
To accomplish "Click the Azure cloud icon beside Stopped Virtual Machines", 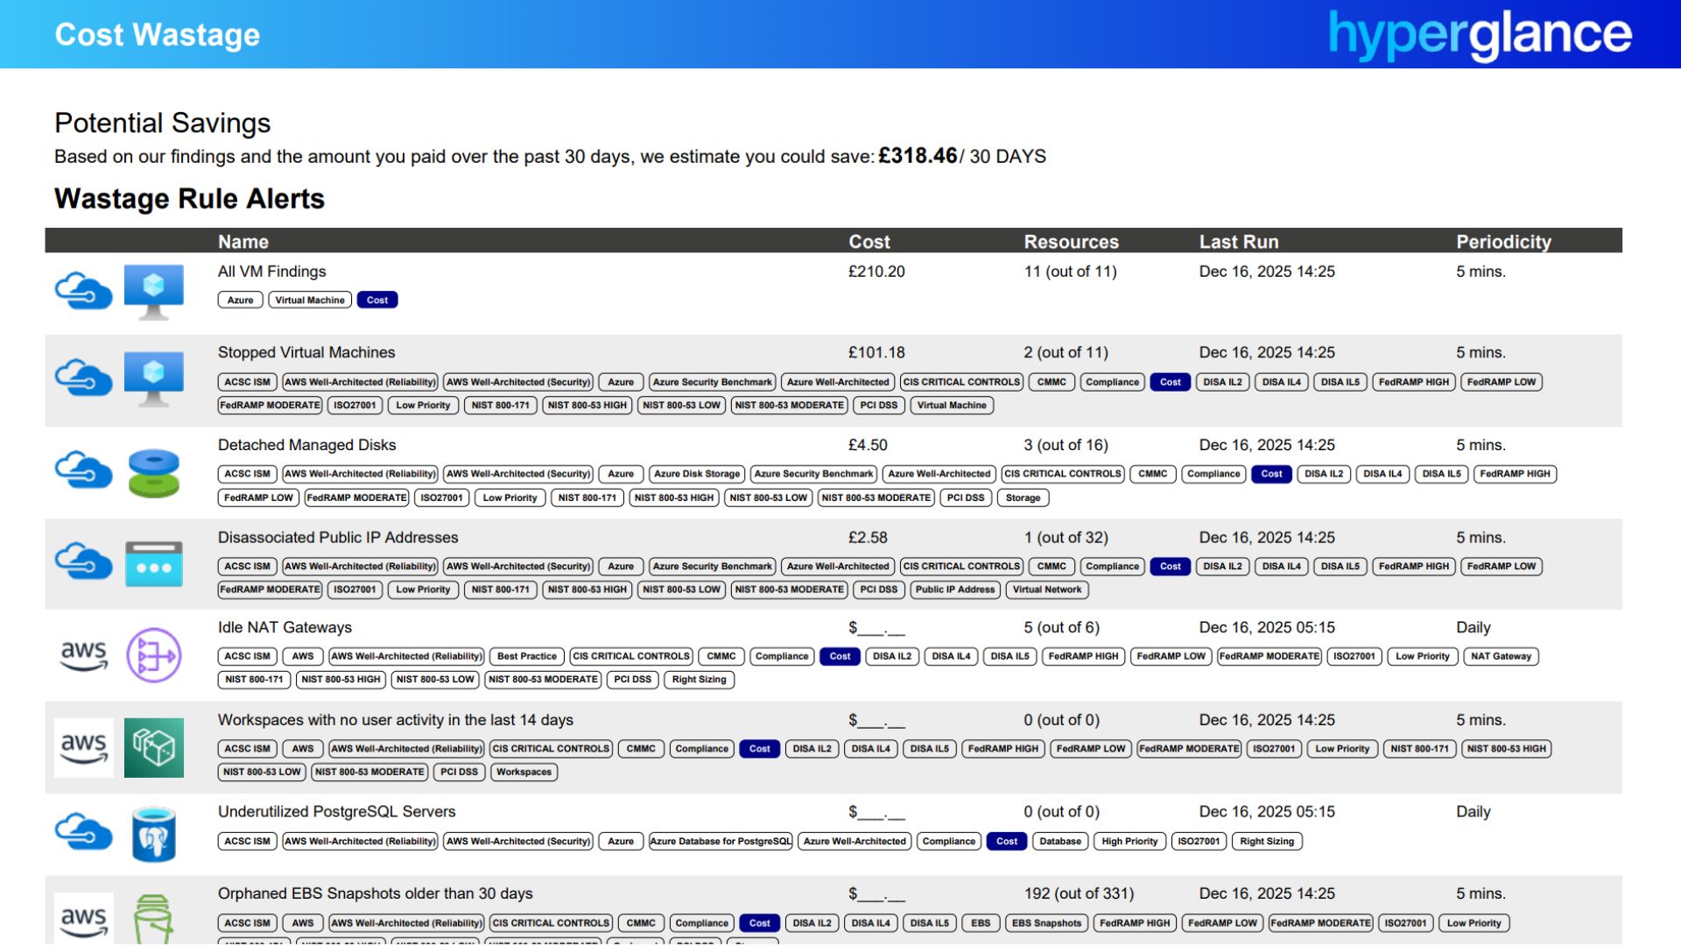I will pyautogui.click(x=83, y=378).
